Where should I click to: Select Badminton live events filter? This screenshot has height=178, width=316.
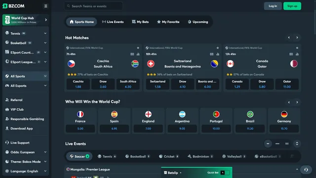[200, 156]
